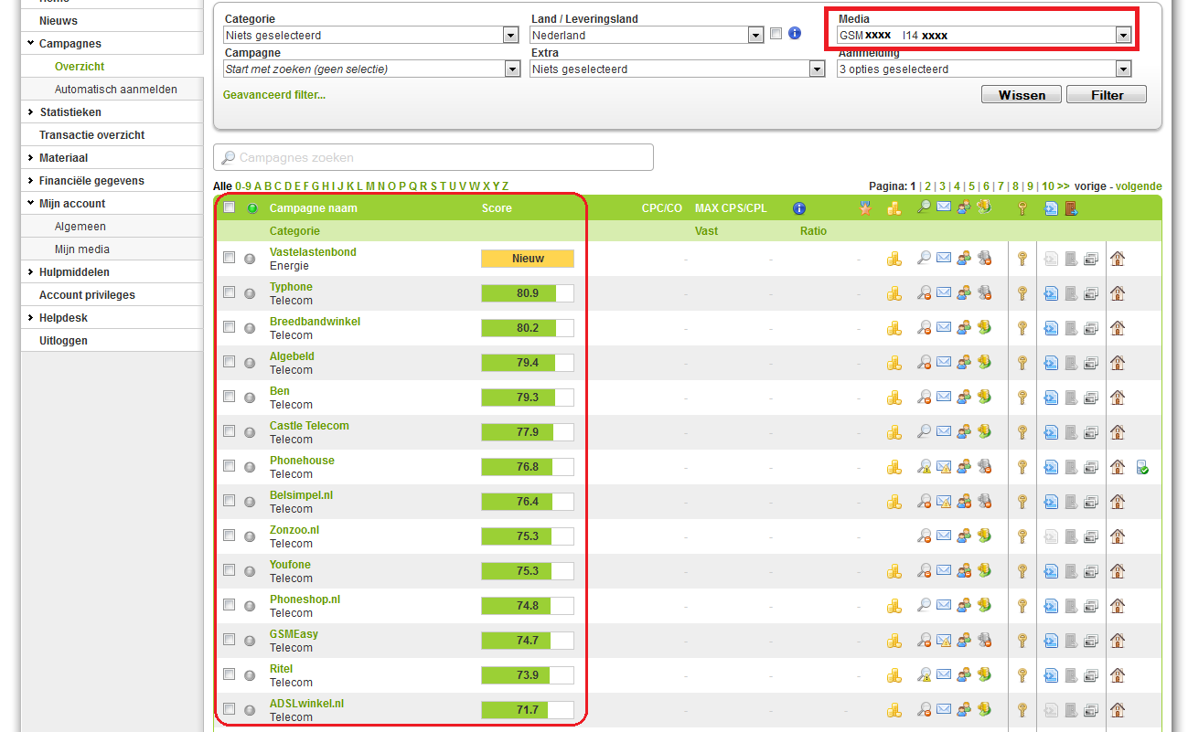Click the key icon in ADSLwinkel.nl row
The height and width of the screenshot is (732, 1188).
click(x=1022, y=710)
